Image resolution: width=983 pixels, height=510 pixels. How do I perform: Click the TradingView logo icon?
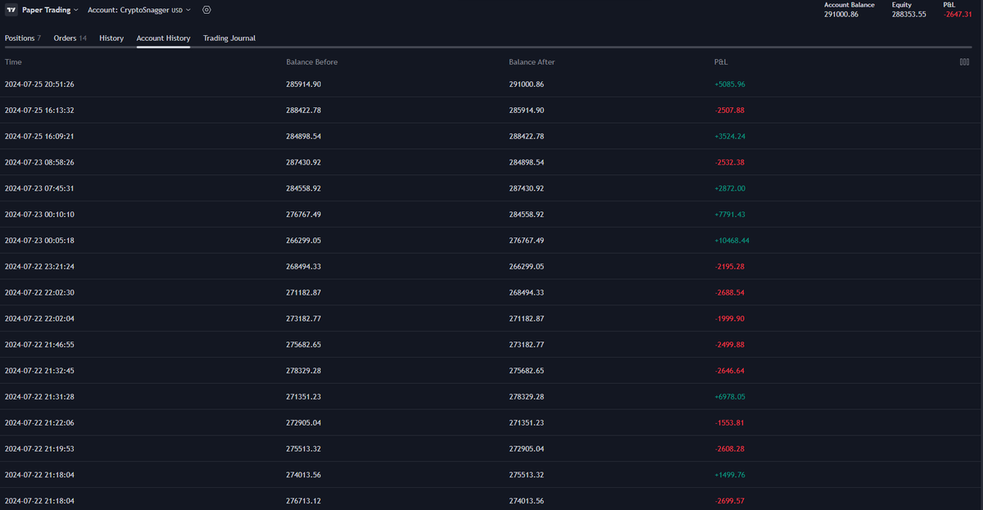tap(11, 10)
